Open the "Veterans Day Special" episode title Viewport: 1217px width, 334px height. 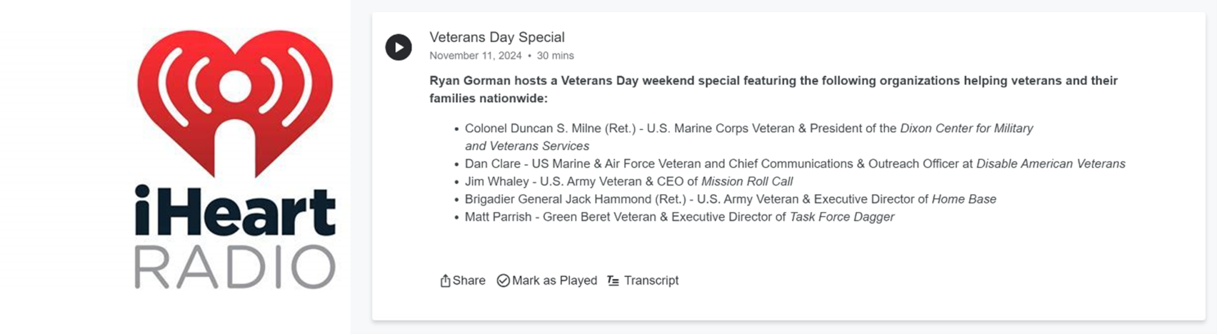point(497,37)
